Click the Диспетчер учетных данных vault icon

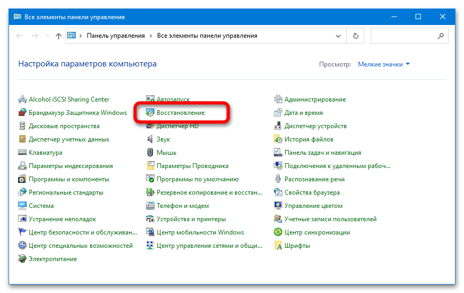(22, 139)
